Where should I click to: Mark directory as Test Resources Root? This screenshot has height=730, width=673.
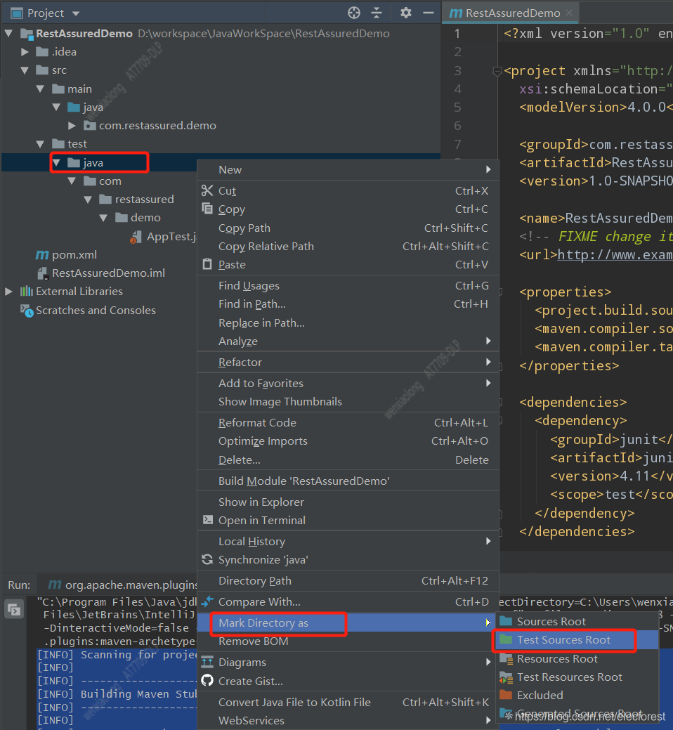tap(579, 677)
